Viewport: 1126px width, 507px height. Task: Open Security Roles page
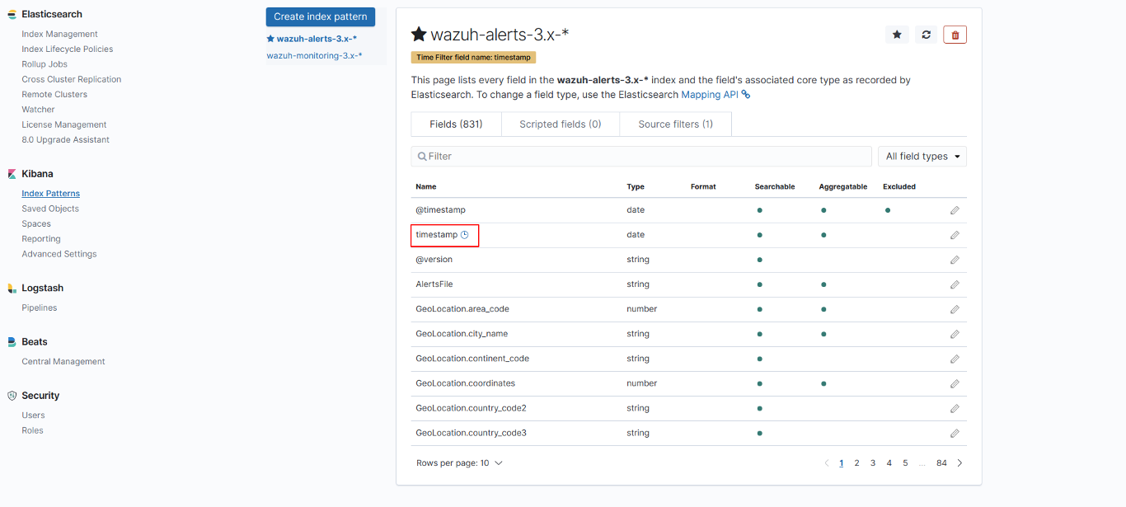point(33,430)
